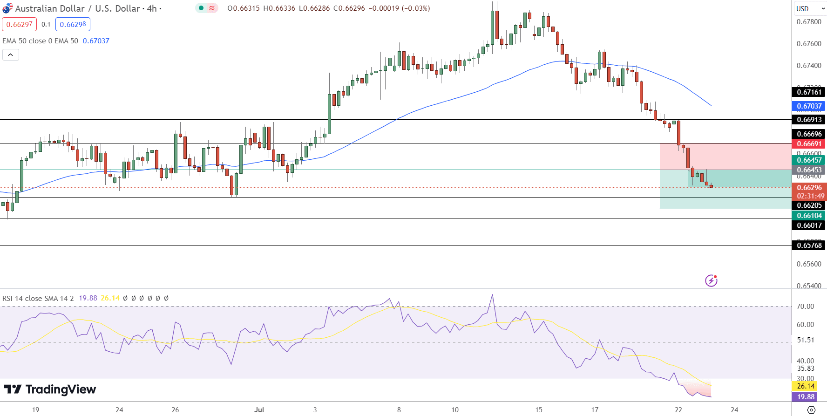Select the RSI 14 close SMA indicator legend
The image size is (827, 416).
(x=38, y=298)
